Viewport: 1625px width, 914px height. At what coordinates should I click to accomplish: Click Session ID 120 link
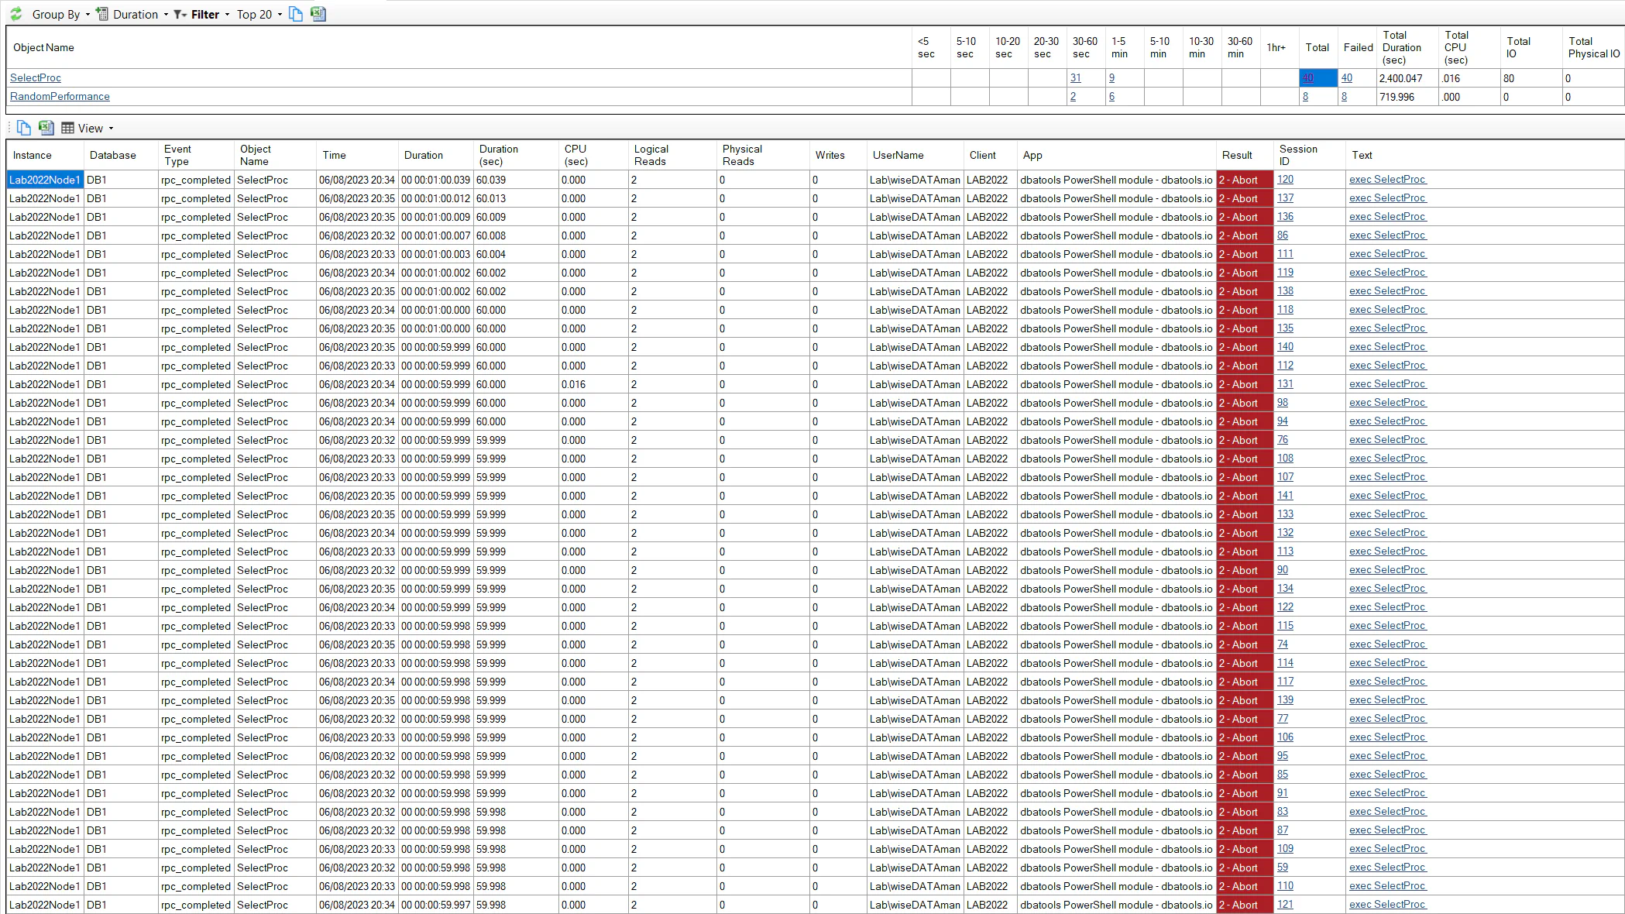1285,179
